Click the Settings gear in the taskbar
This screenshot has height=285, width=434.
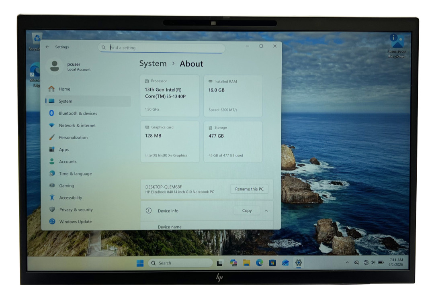click(x=298, y=263)
